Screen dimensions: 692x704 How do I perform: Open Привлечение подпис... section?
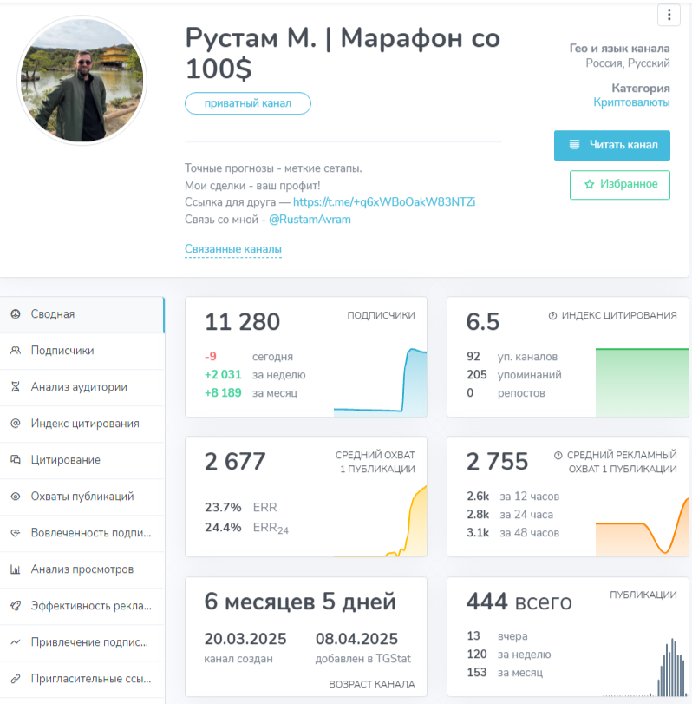click(x=82, y=642)
